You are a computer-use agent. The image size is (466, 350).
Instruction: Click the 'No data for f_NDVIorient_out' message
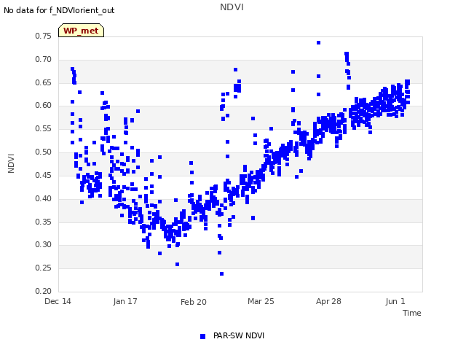pyautogui.click(x=59, y=10)
